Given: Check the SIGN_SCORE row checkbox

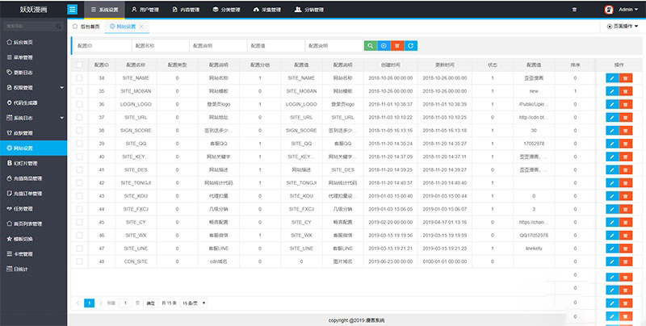Looking at the screenshot, I should (x=79, y=131).
